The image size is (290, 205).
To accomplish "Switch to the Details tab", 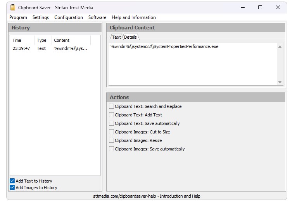I will click(130, 37).
